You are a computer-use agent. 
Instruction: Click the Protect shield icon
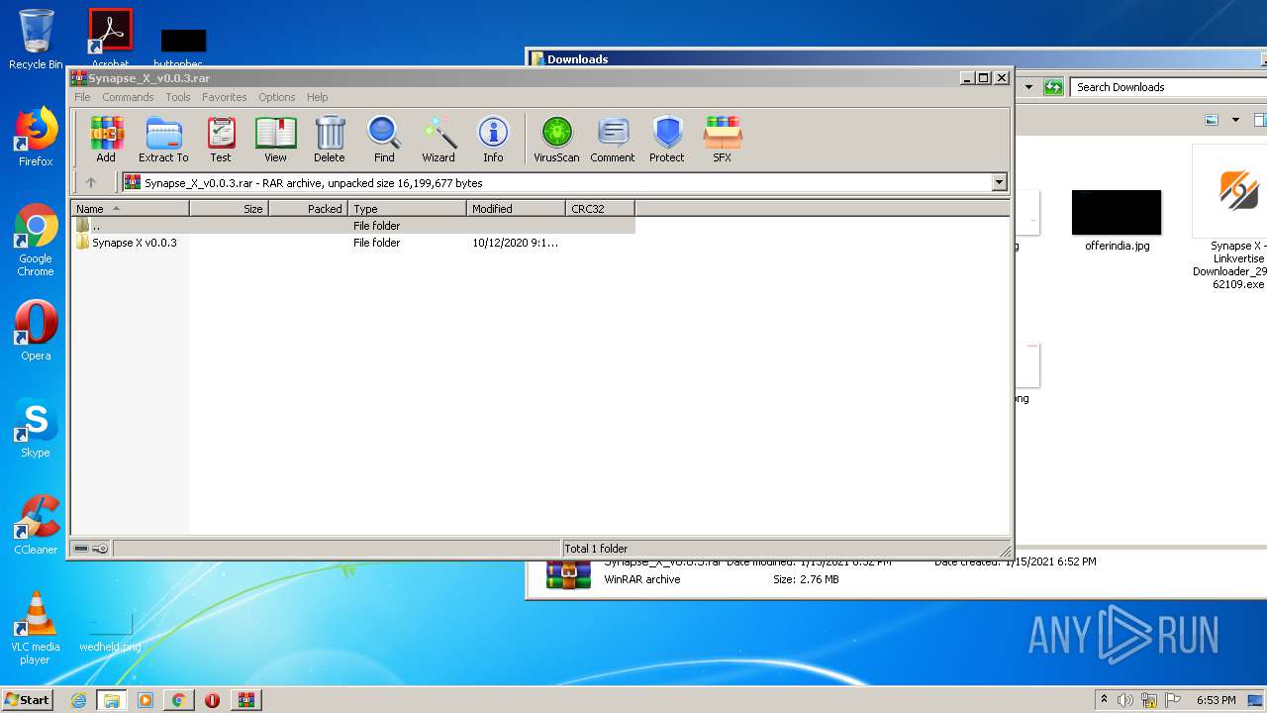(667, 139)
